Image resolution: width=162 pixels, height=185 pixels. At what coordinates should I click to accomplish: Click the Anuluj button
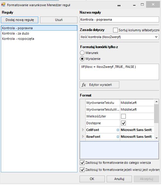coord(119,179)
